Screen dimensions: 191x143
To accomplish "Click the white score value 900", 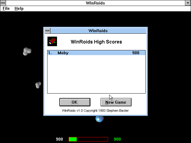I will pyautogui.click(x=59, y=139).
